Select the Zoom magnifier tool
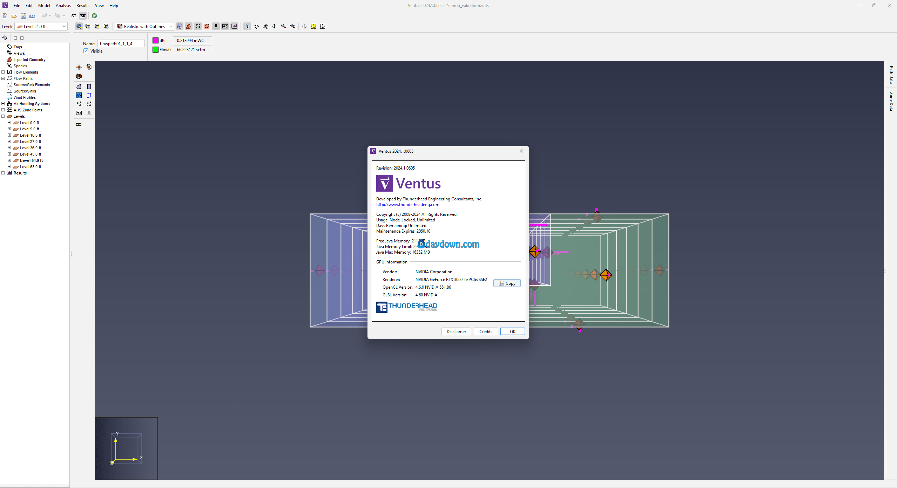 [284, 26]
